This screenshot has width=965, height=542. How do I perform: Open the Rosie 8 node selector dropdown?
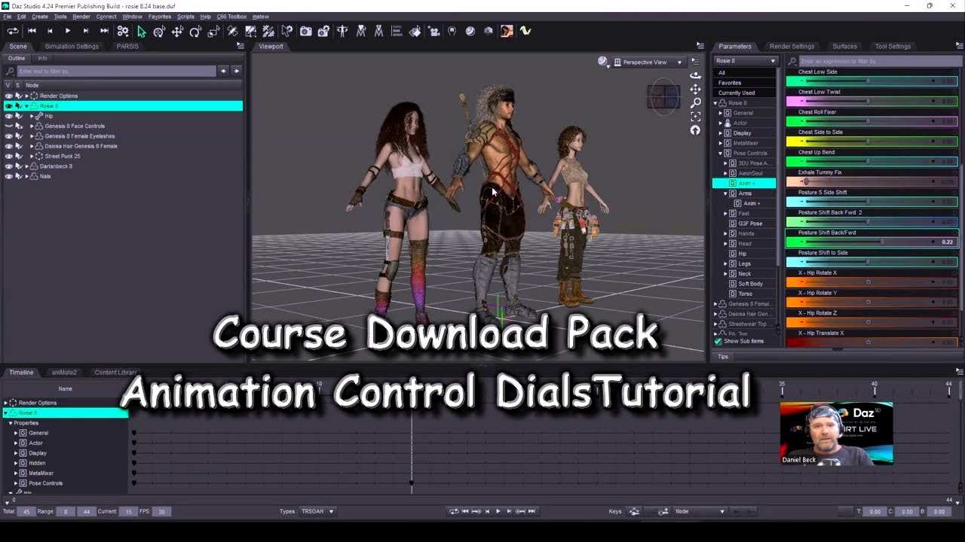(x=746, y=61)
